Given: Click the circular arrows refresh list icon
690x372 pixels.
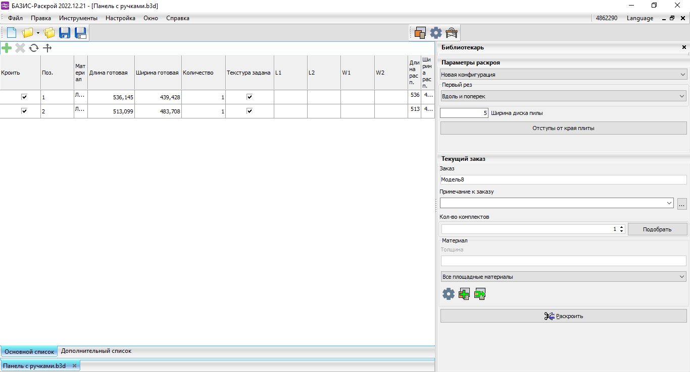Looking at the screenshot, I should coord(34,48).
